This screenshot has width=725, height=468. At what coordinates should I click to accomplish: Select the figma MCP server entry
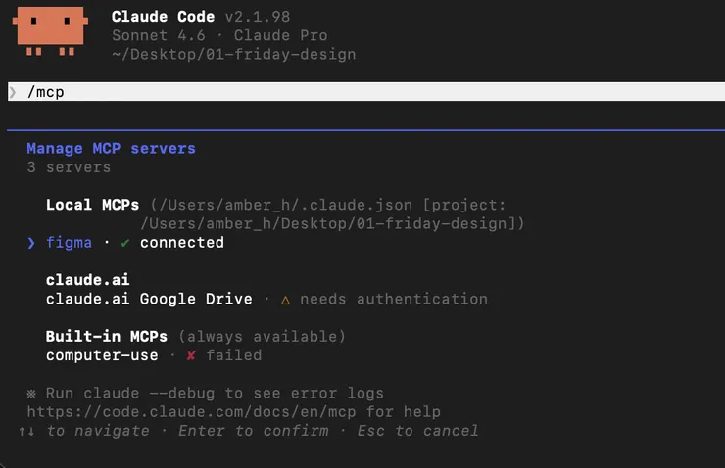pos(70,243)
